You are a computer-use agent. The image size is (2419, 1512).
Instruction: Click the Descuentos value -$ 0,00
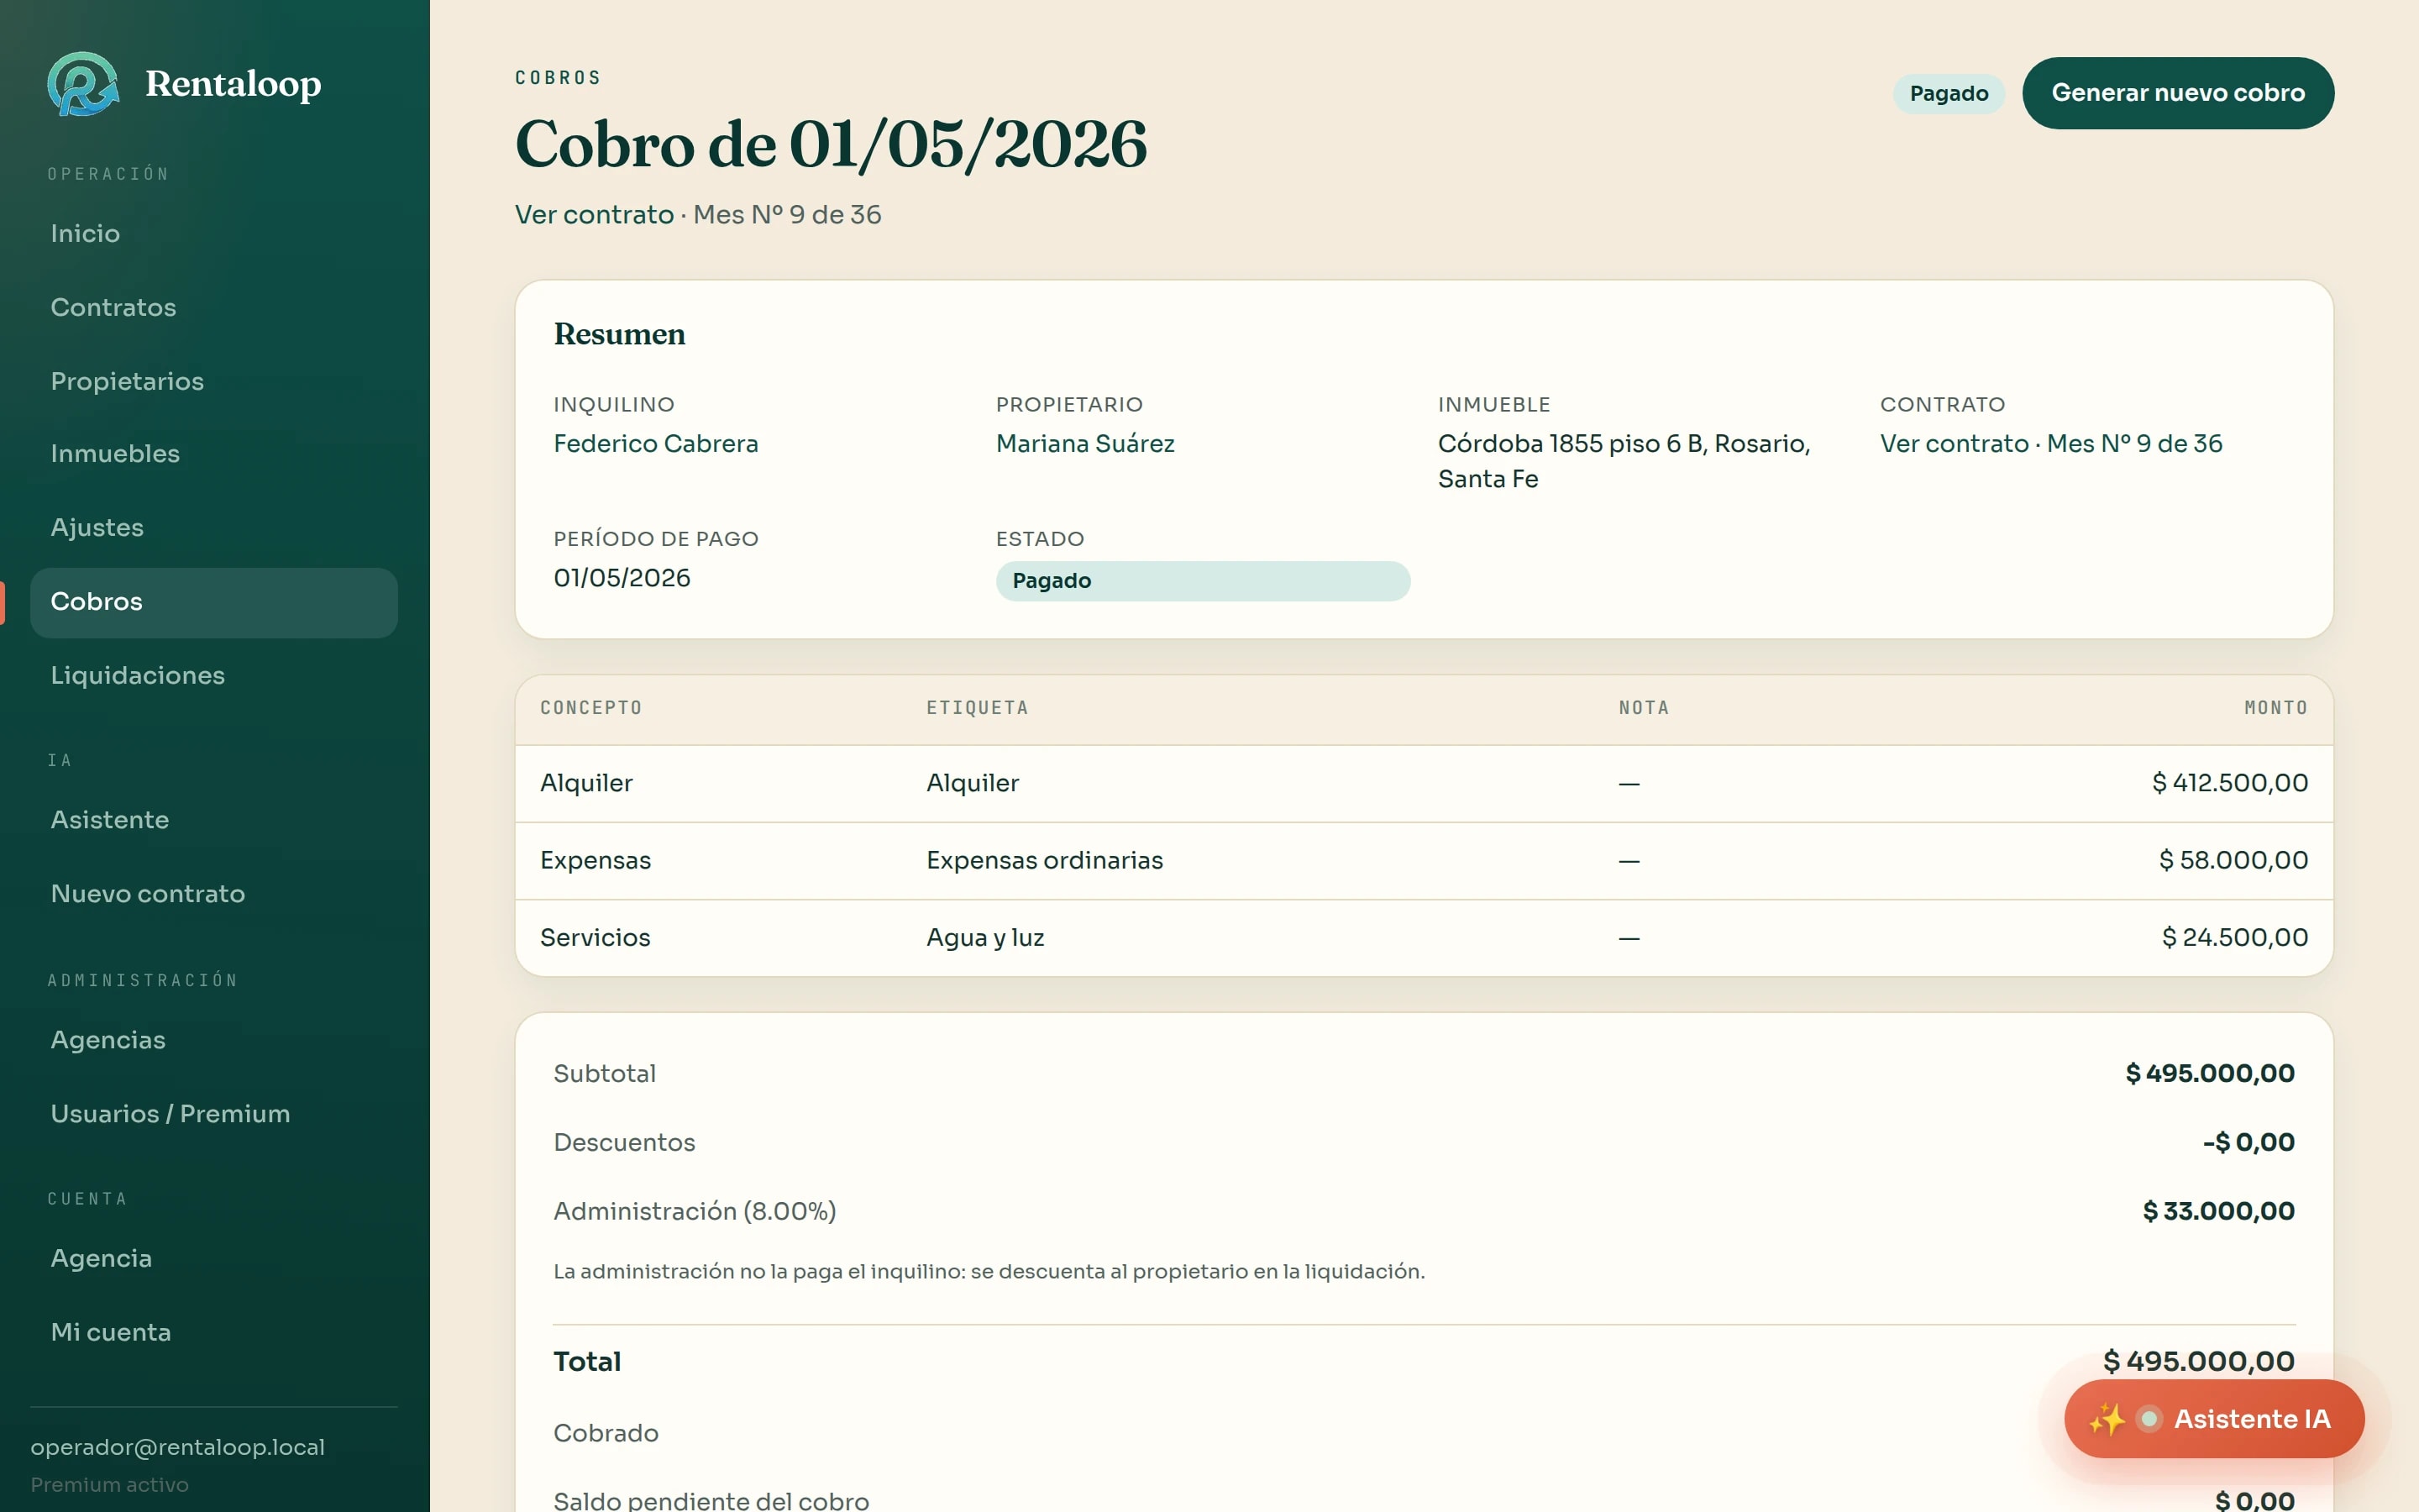[x=2248, y=1142]
